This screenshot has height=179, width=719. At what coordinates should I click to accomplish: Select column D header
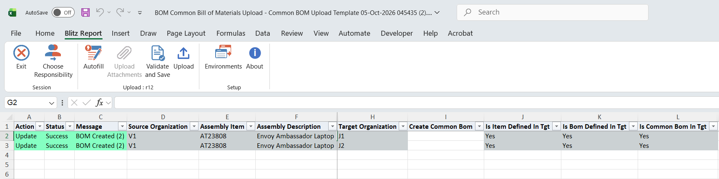click(x=163, y=117)
